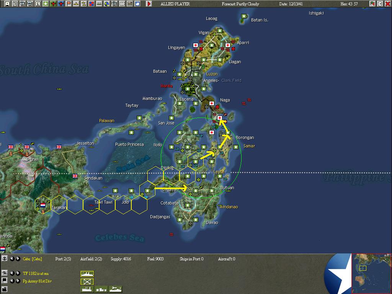392x294 pixels.
Task: Click 'Pp Army 81st Div' unit name
Action: 37,281
